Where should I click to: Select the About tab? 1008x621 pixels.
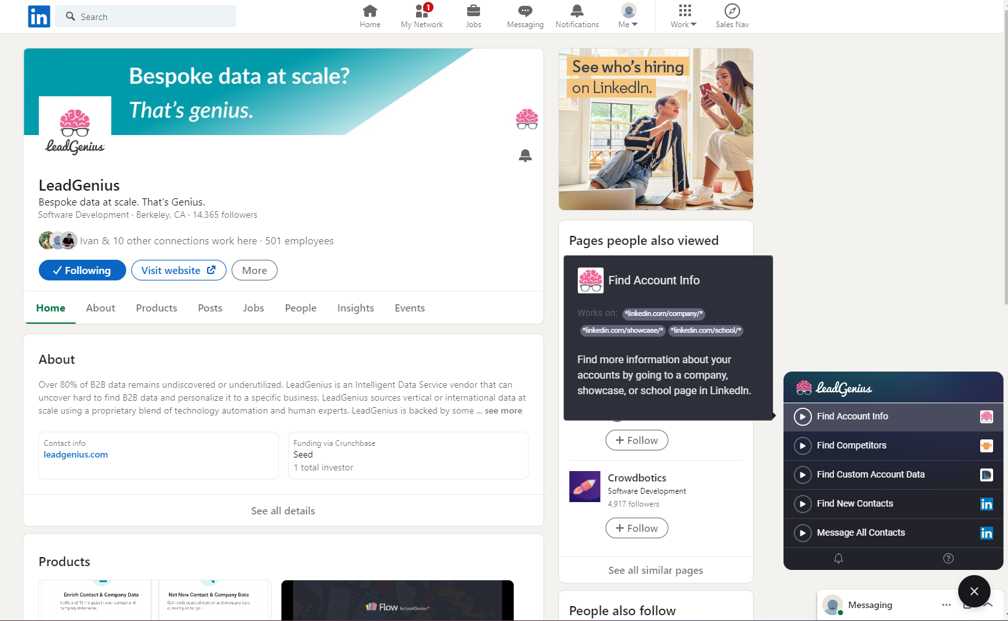pos(101,308)
